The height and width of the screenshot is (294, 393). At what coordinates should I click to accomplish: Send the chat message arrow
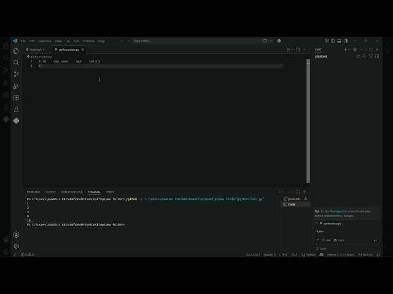pyautogui.click(x=375, y=240)
